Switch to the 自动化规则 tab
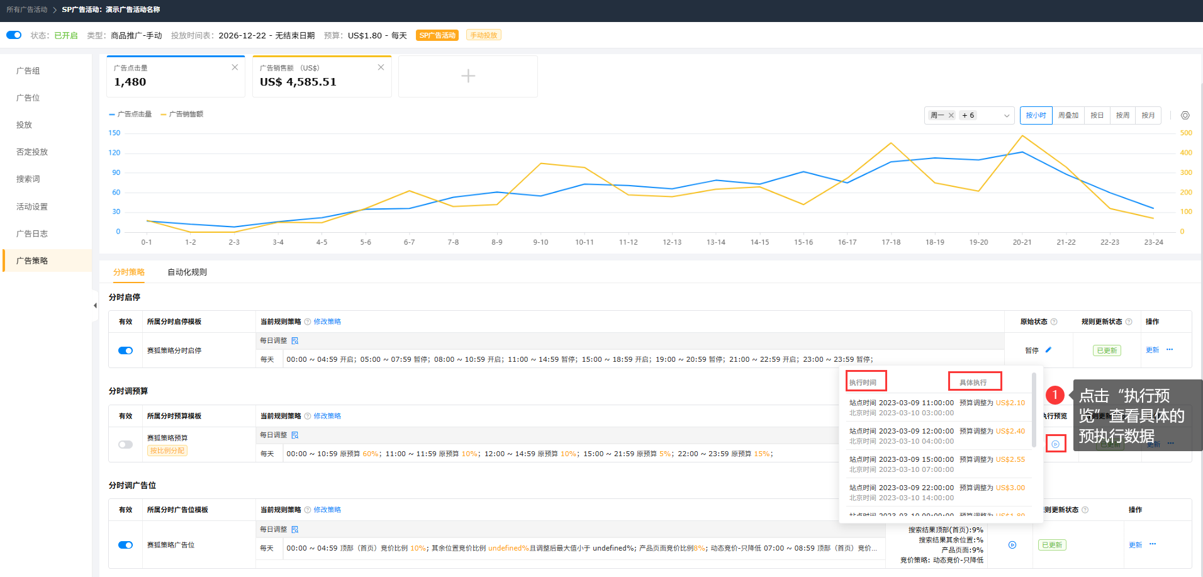1203x577 pixels. tap(187, 272)
